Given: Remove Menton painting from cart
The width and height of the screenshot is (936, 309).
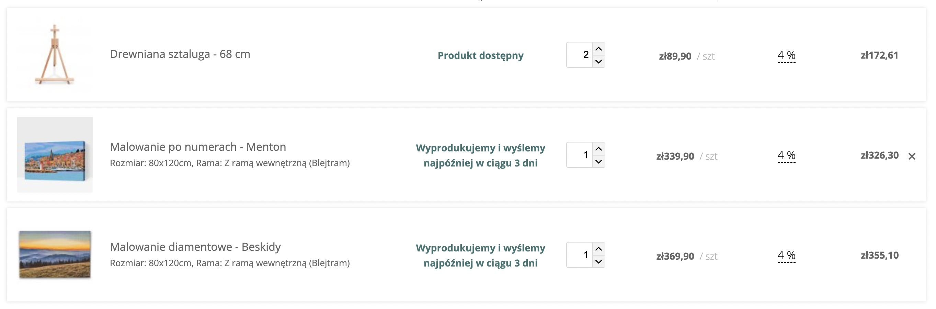Looking at the screenshot, I should [x=912, y=156].
